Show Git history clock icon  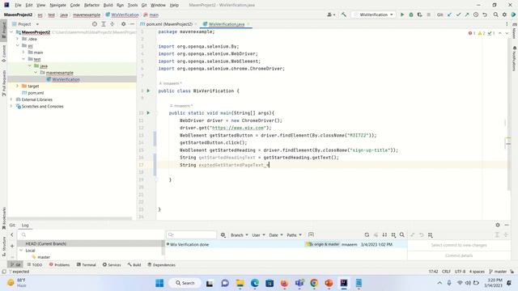(476, 15)
